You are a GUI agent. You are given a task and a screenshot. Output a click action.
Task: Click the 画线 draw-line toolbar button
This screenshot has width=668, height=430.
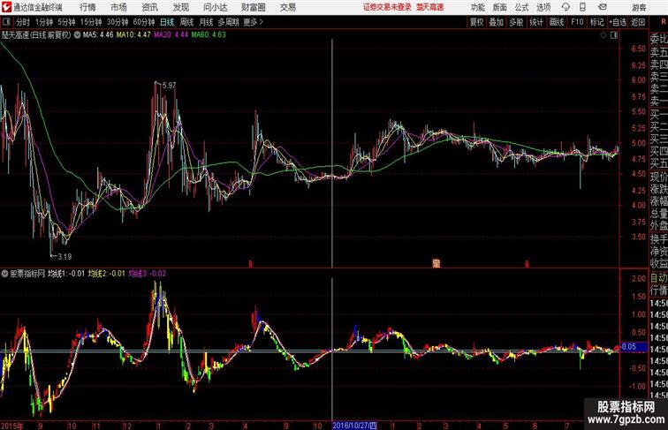click(x=557, y=22)
